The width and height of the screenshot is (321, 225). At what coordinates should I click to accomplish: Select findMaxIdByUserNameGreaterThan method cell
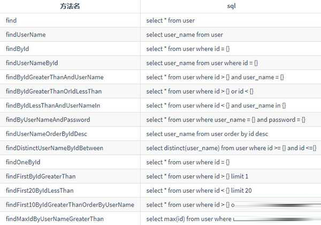click(x=54, y=219)
